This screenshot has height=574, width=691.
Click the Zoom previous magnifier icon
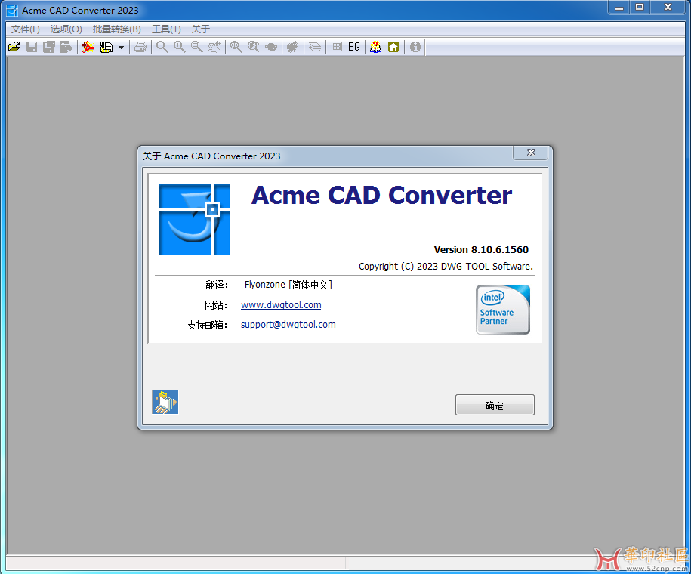(254, 47)
